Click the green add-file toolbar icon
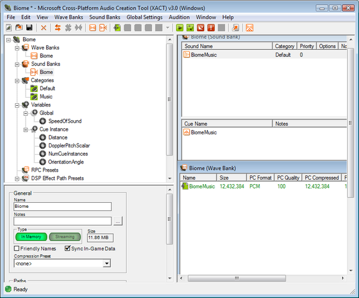 pos(117,28)
